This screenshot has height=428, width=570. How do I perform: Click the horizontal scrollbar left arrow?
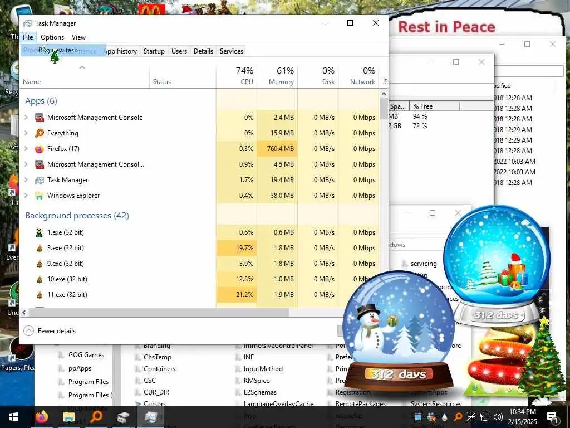point(24,312)
